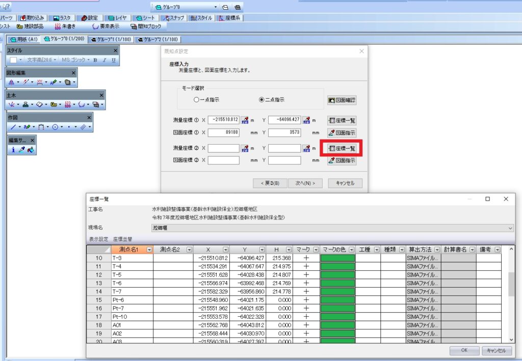522x361 pixels.
Task: Click the pick icon beside 測量座標① X field
Action: point(245,120)
